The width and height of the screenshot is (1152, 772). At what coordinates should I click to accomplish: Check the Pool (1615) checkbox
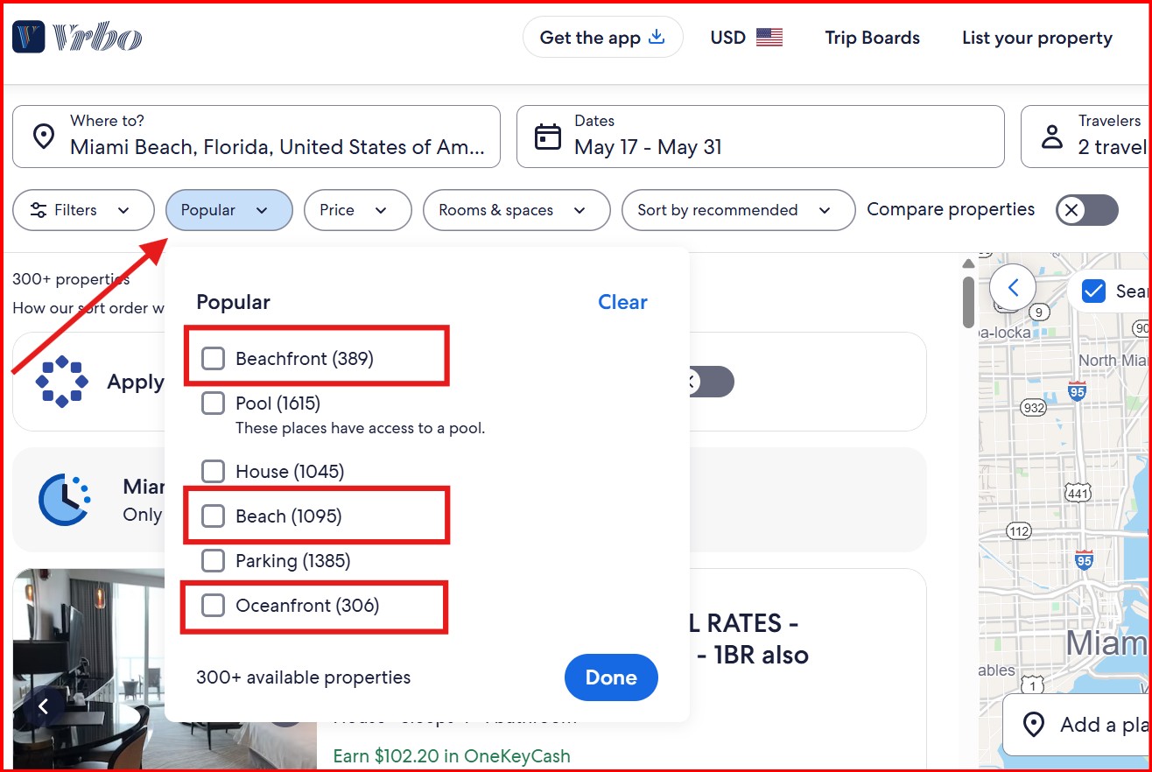point(213,404)
